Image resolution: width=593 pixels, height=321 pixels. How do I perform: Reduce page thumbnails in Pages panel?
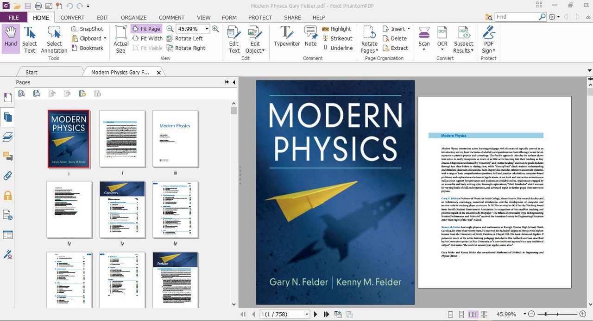coord(37,93)
